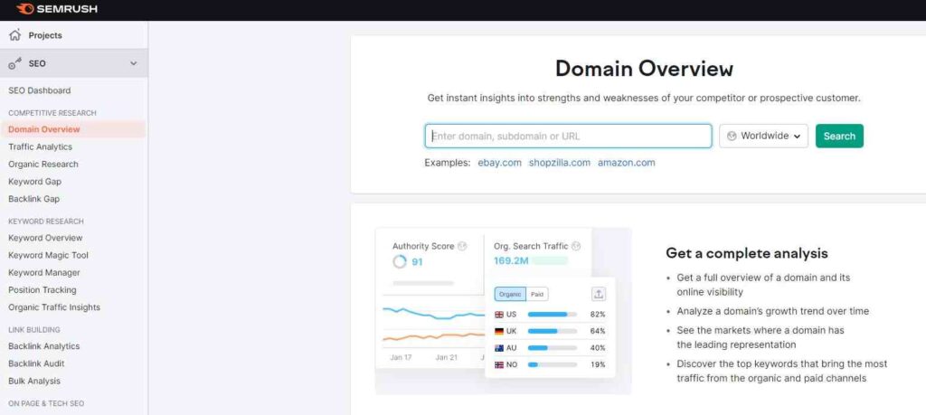Click the green Search button
The height and width of the screenshot is (415, 926).
pyautogui.click(x=839, y=136)
